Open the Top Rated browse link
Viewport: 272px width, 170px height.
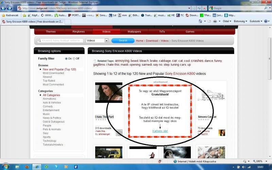[49, 81]
